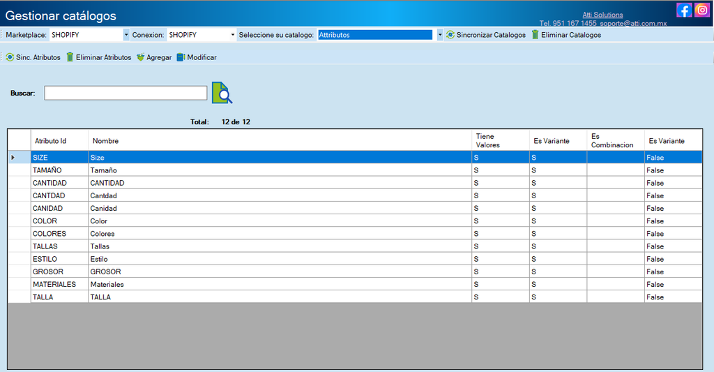The width and height of the screenshot is (714, 372).
Task: Sort by Nombre column header
Action: click(x=280, y=140)
